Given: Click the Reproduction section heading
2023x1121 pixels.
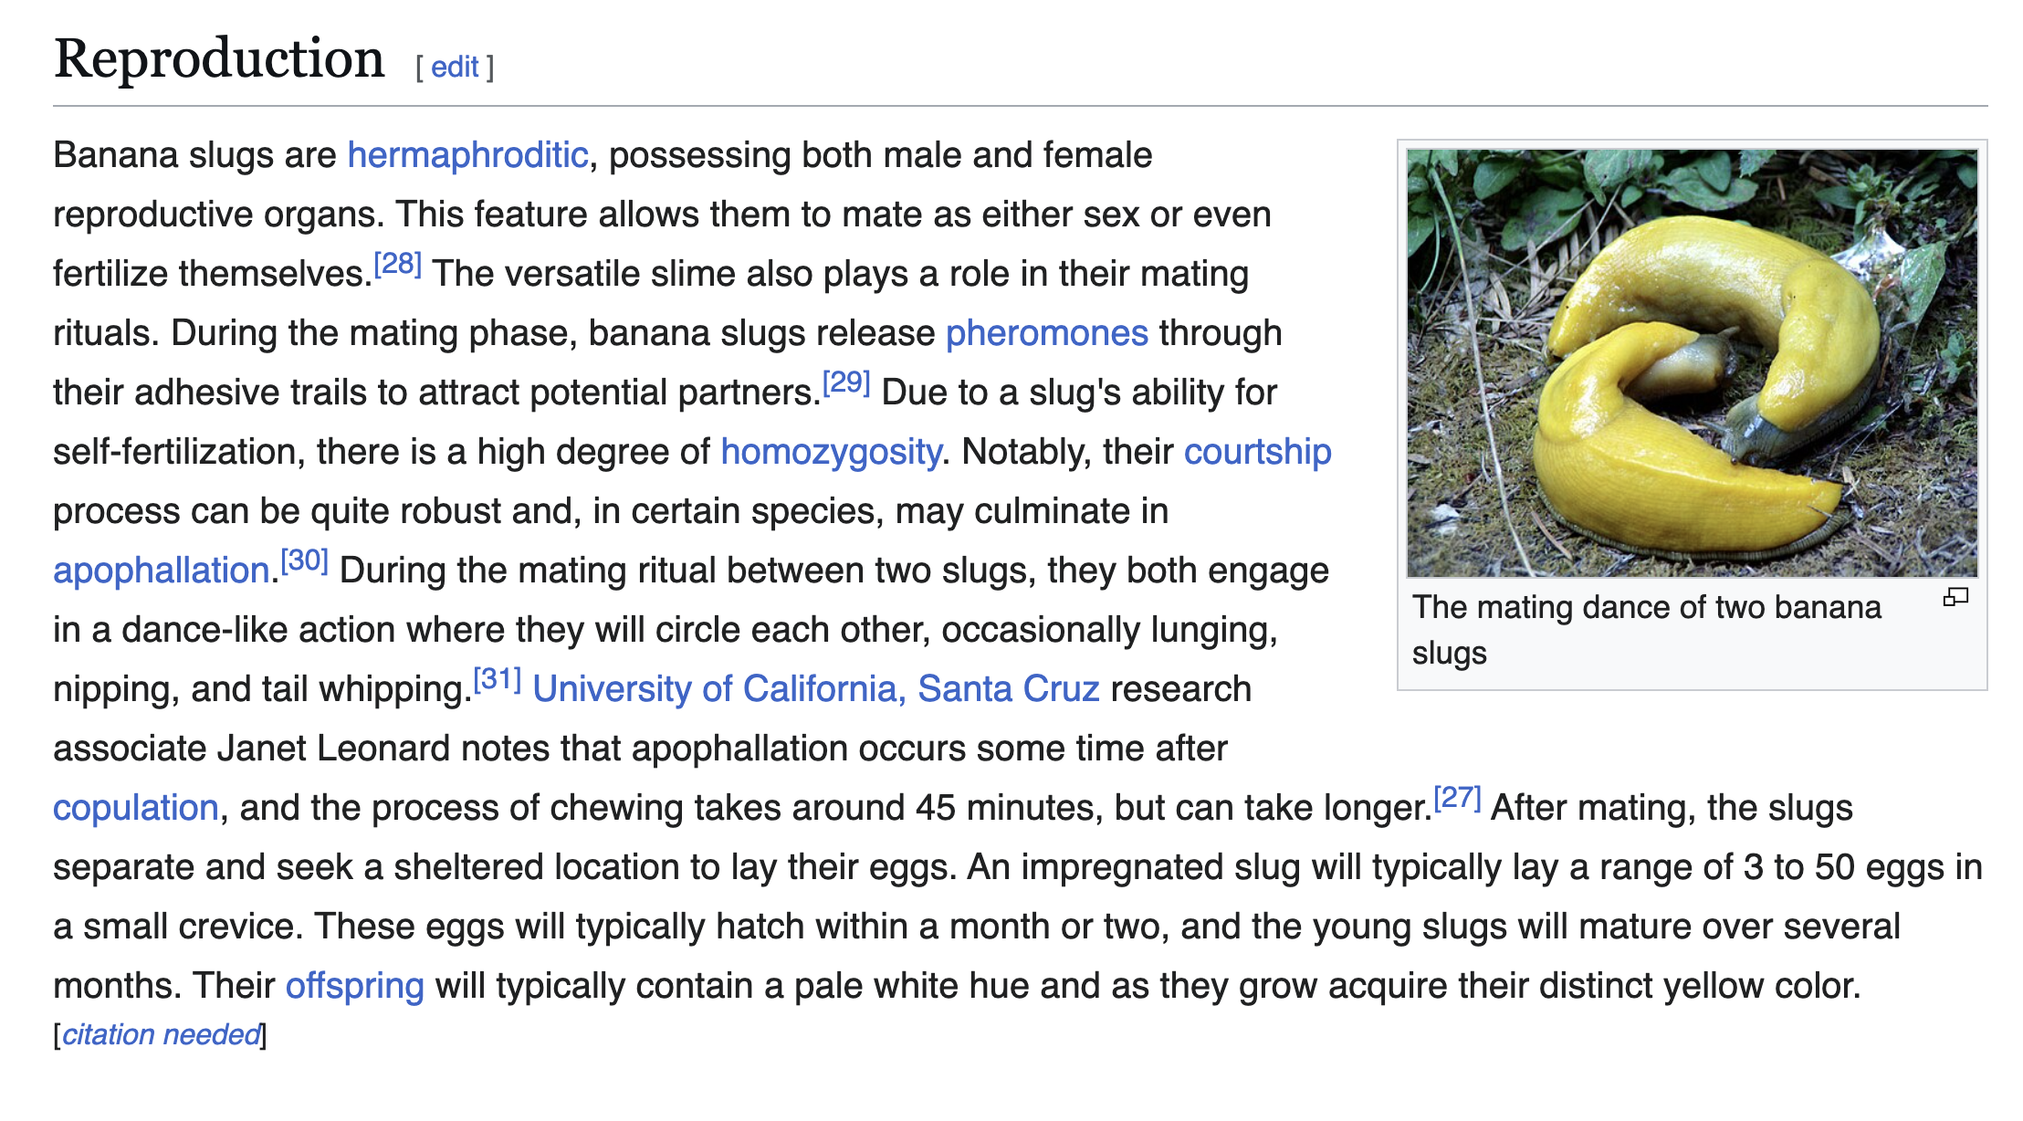Looking at the screenshot, I should 219,59.
